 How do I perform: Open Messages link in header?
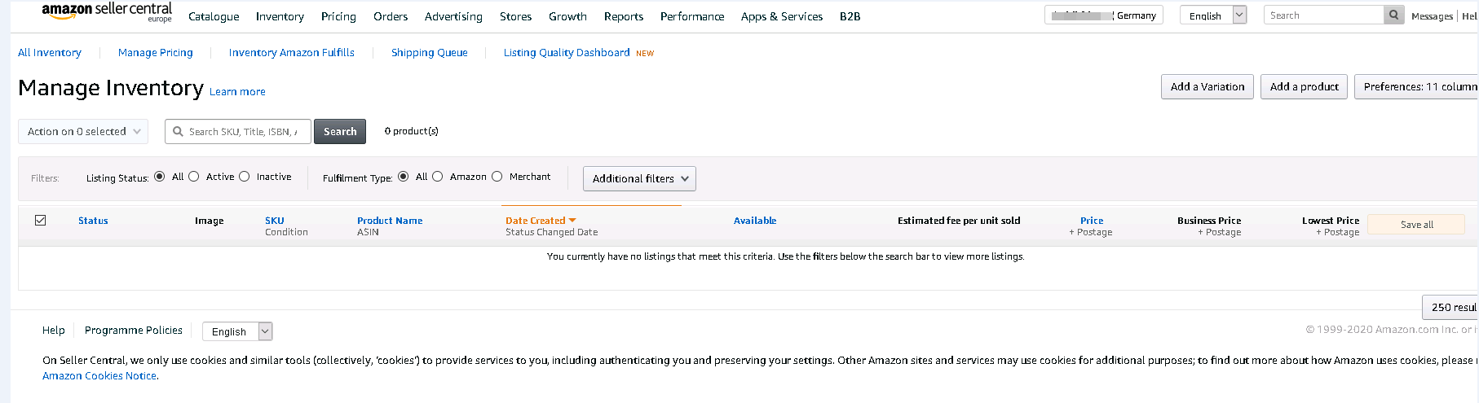click(1432, 15)
